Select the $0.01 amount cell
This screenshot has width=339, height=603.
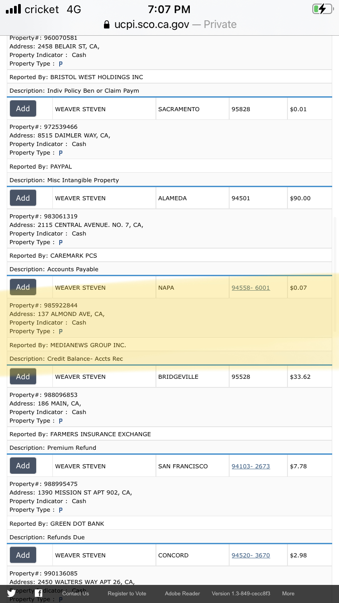point(310,109)
